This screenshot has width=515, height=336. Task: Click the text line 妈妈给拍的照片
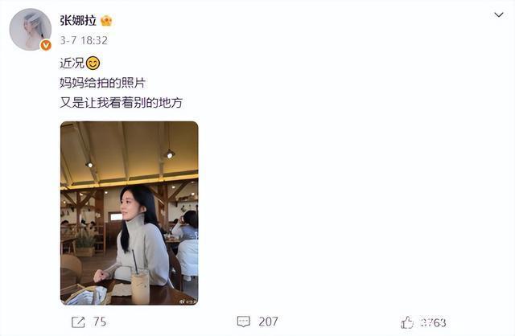tap(102, 83)
